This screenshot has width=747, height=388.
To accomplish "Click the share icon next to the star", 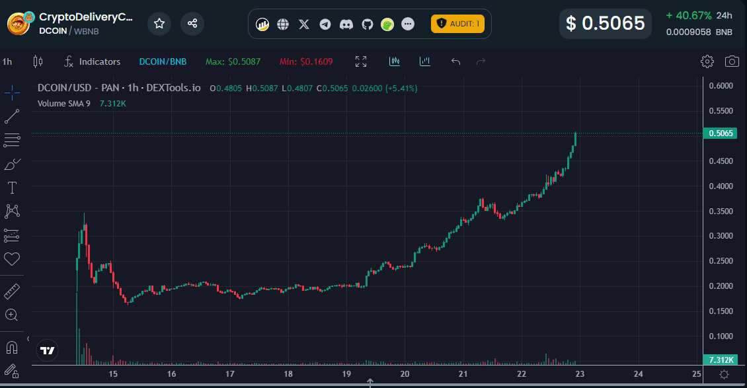I will coord(192,24).
